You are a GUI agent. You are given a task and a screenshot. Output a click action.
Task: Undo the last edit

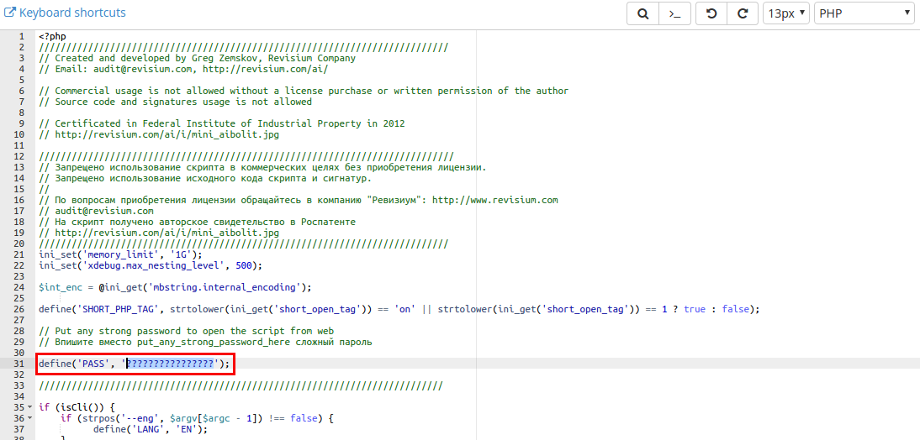coord(711,13)
